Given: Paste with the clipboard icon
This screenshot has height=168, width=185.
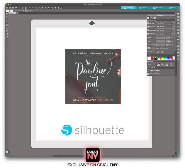Looking at the screenshot, I should point(26,8).
